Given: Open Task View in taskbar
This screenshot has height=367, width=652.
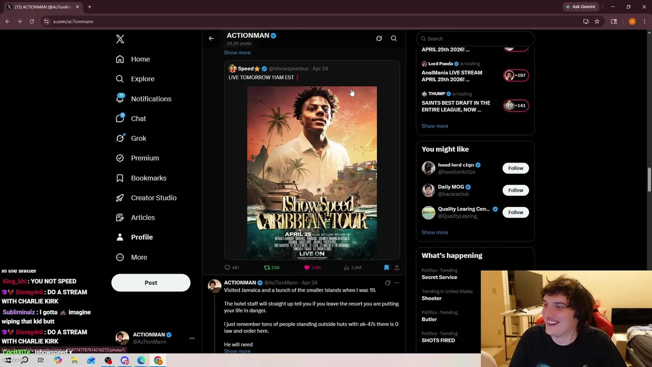Looking at the screenshot, I should (x=41, y=360).
